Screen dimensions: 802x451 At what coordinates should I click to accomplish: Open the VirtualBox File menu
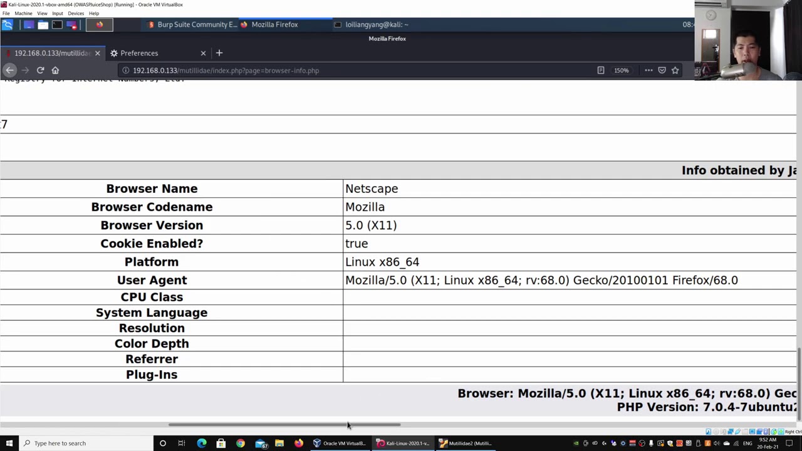6,13
